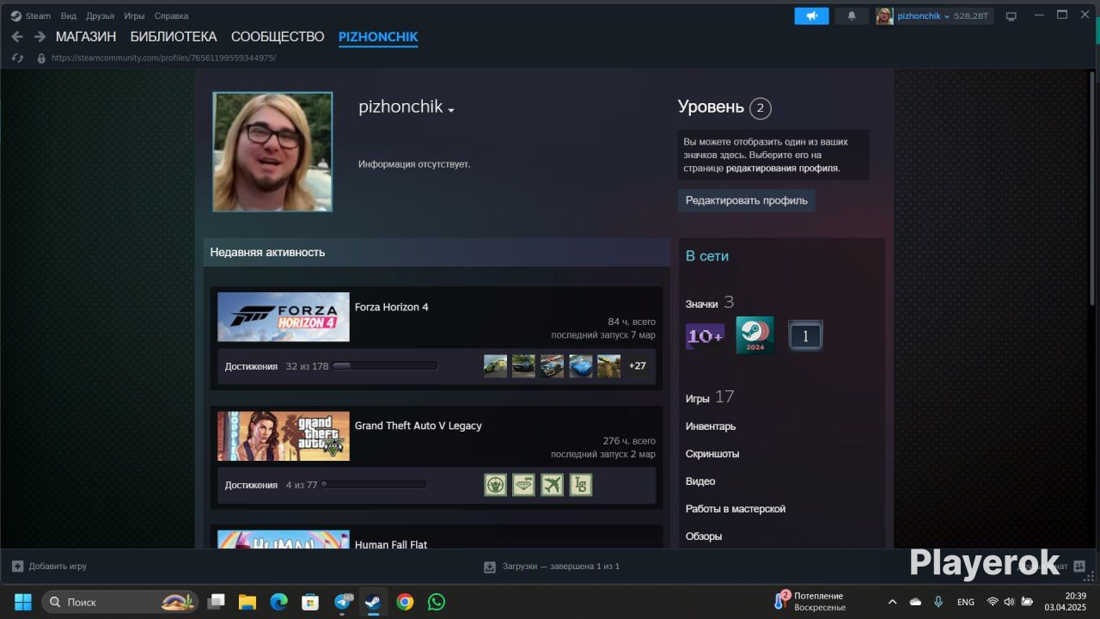Click Редактировать профиль button
This screenshot has width=1100, height=619.
coord(746,200)
